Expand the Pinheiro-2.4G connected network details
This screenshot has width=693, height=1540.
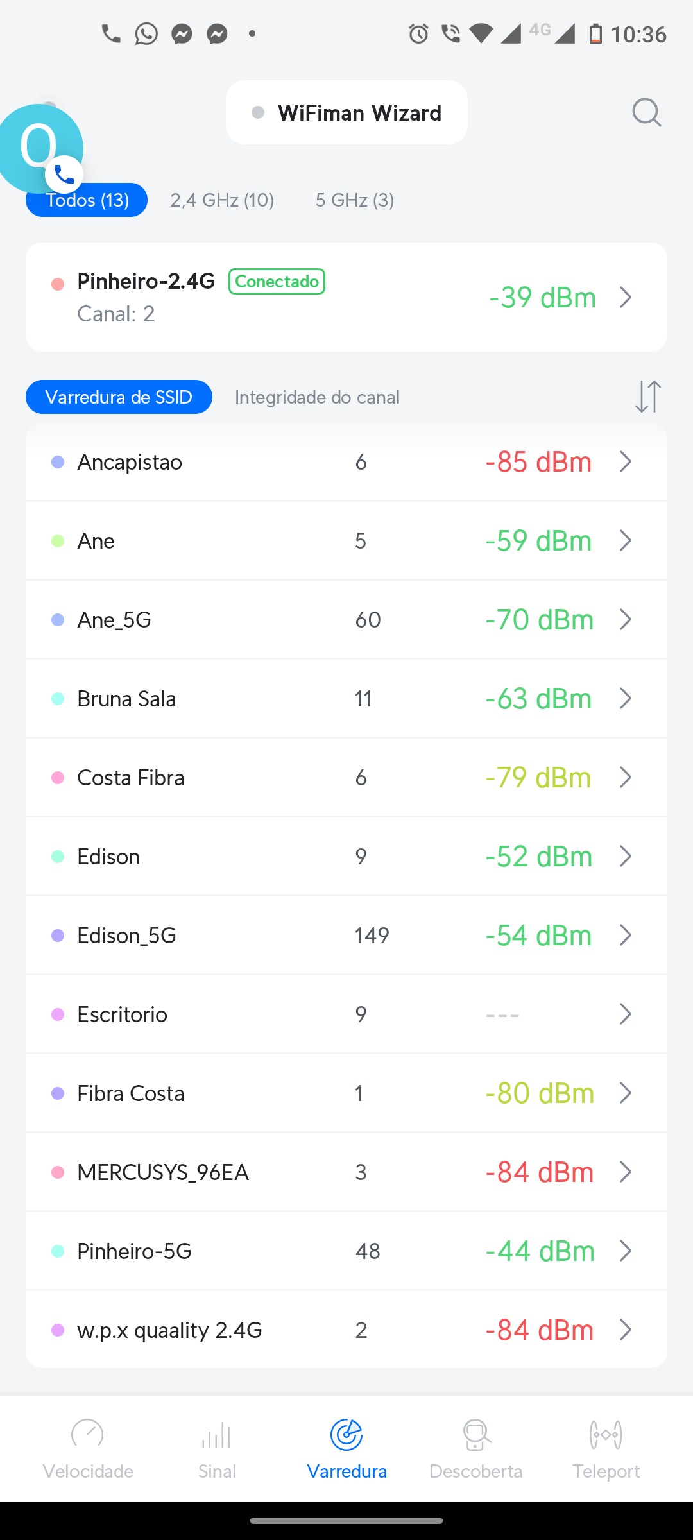click(626, 297)
